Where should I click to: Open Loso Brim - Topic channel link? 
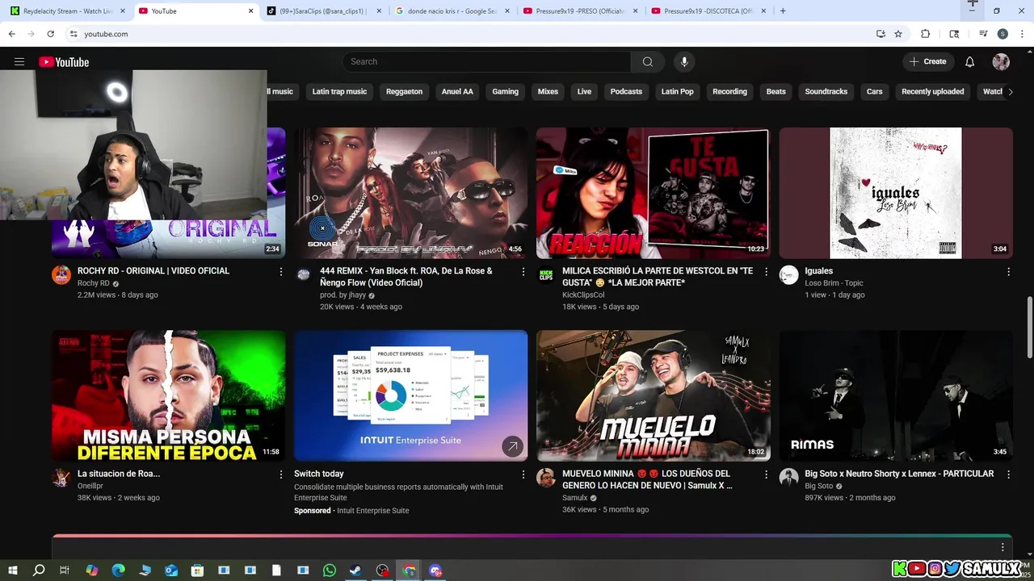(x=834, y=283)
